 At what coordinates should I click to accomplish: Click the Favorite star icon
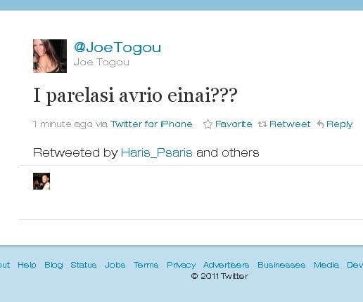click(x=208, y=124)
